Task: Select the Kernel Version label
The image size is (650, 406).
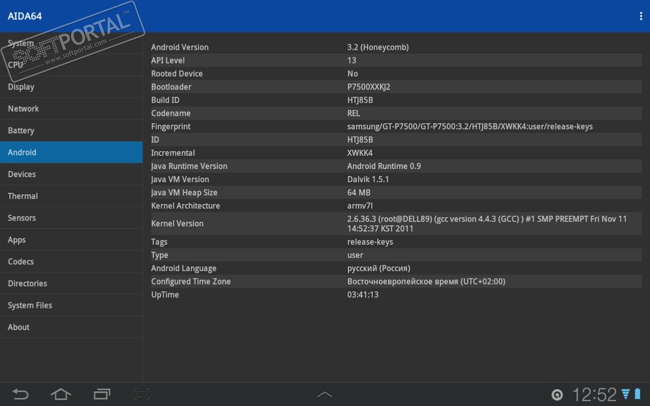Action: (177, 223)
